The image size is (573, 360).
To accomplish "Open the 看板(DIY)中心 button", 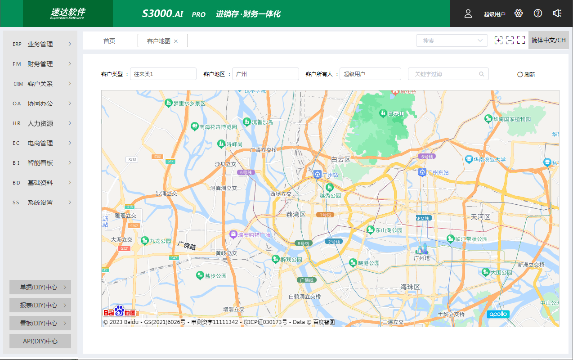I will pos(40,323).
